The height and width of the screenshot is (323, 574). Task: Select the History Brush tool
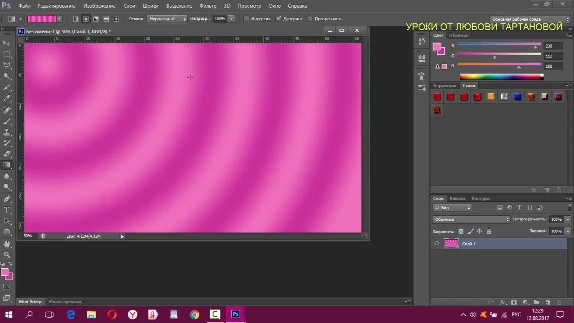point(7,143)
